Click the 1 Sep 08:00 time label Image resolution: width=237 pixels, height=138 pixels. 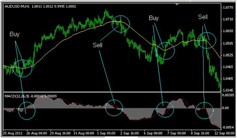click(106, 133)
